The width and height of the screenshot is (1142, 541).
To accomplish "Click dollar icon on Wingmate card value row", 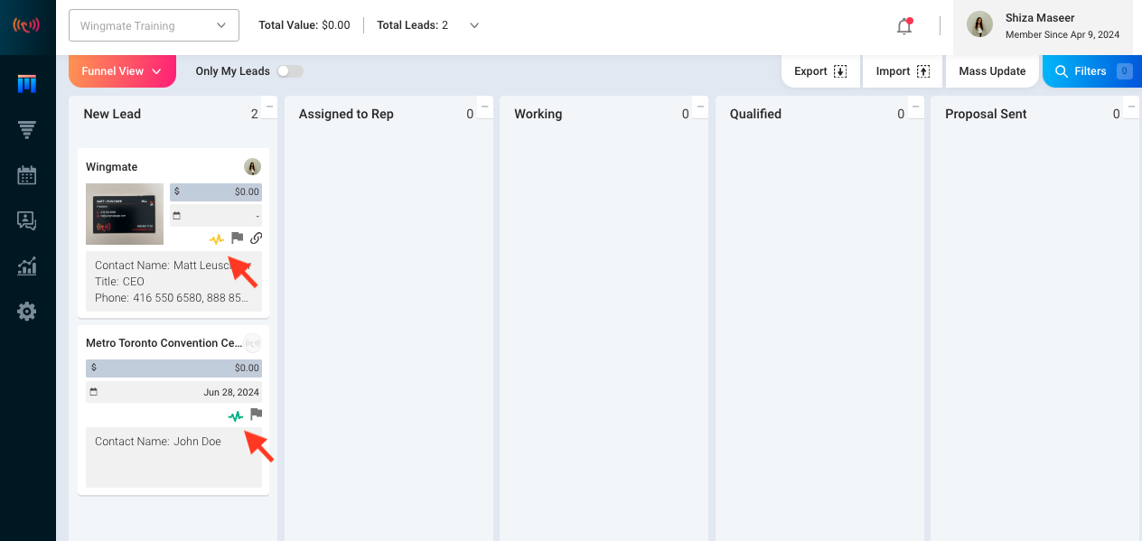I will tap(177, 191).
